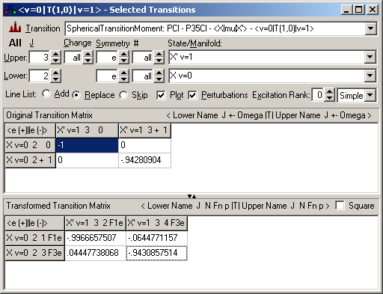The image size is (383, 294).
Task: Toggle the Square checkbox
Action: point(340,206)
